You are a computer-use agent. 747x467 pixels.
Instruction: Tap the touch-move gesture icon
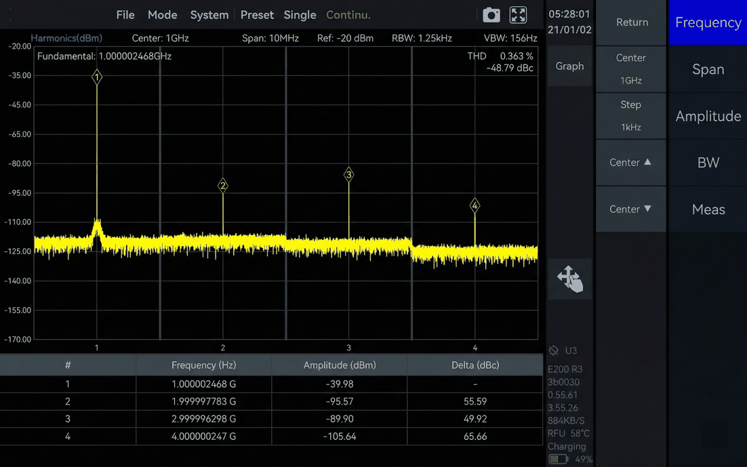coord(570,279)
